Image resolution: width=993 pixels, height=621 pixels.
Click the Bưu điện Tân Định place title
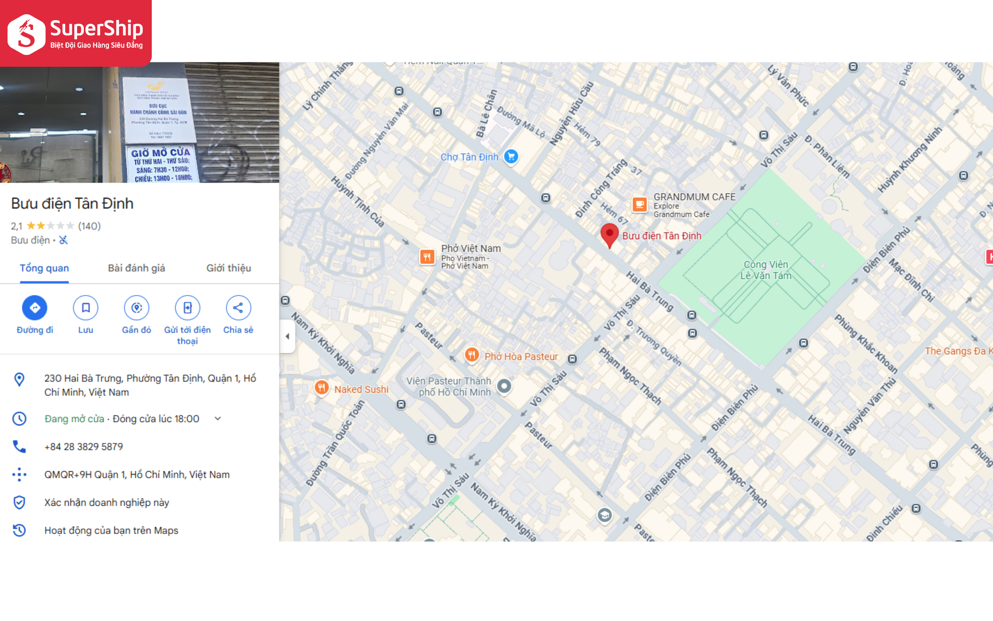[x=72, y=204]
